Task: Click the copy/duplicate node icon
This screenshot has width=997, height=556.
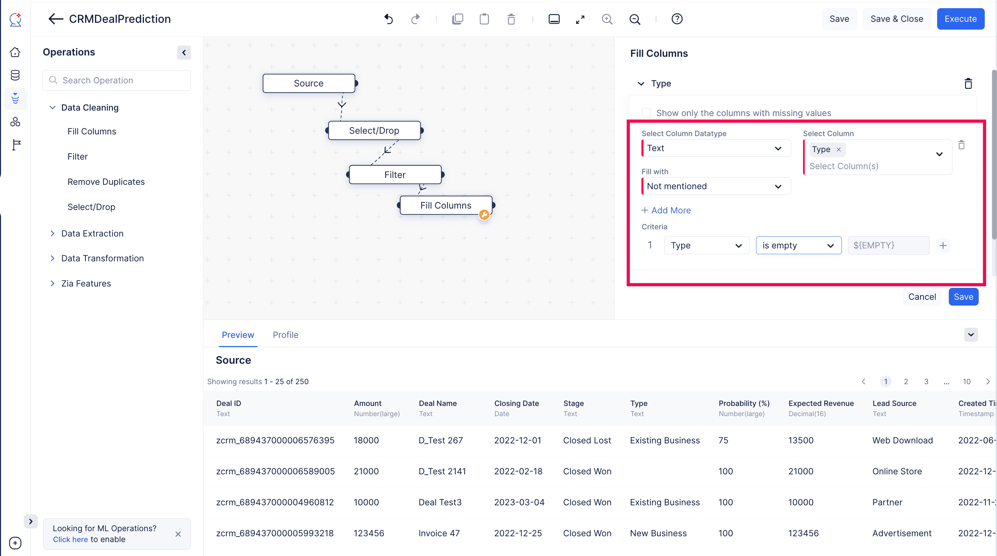Action: click(x=457, y=18)
